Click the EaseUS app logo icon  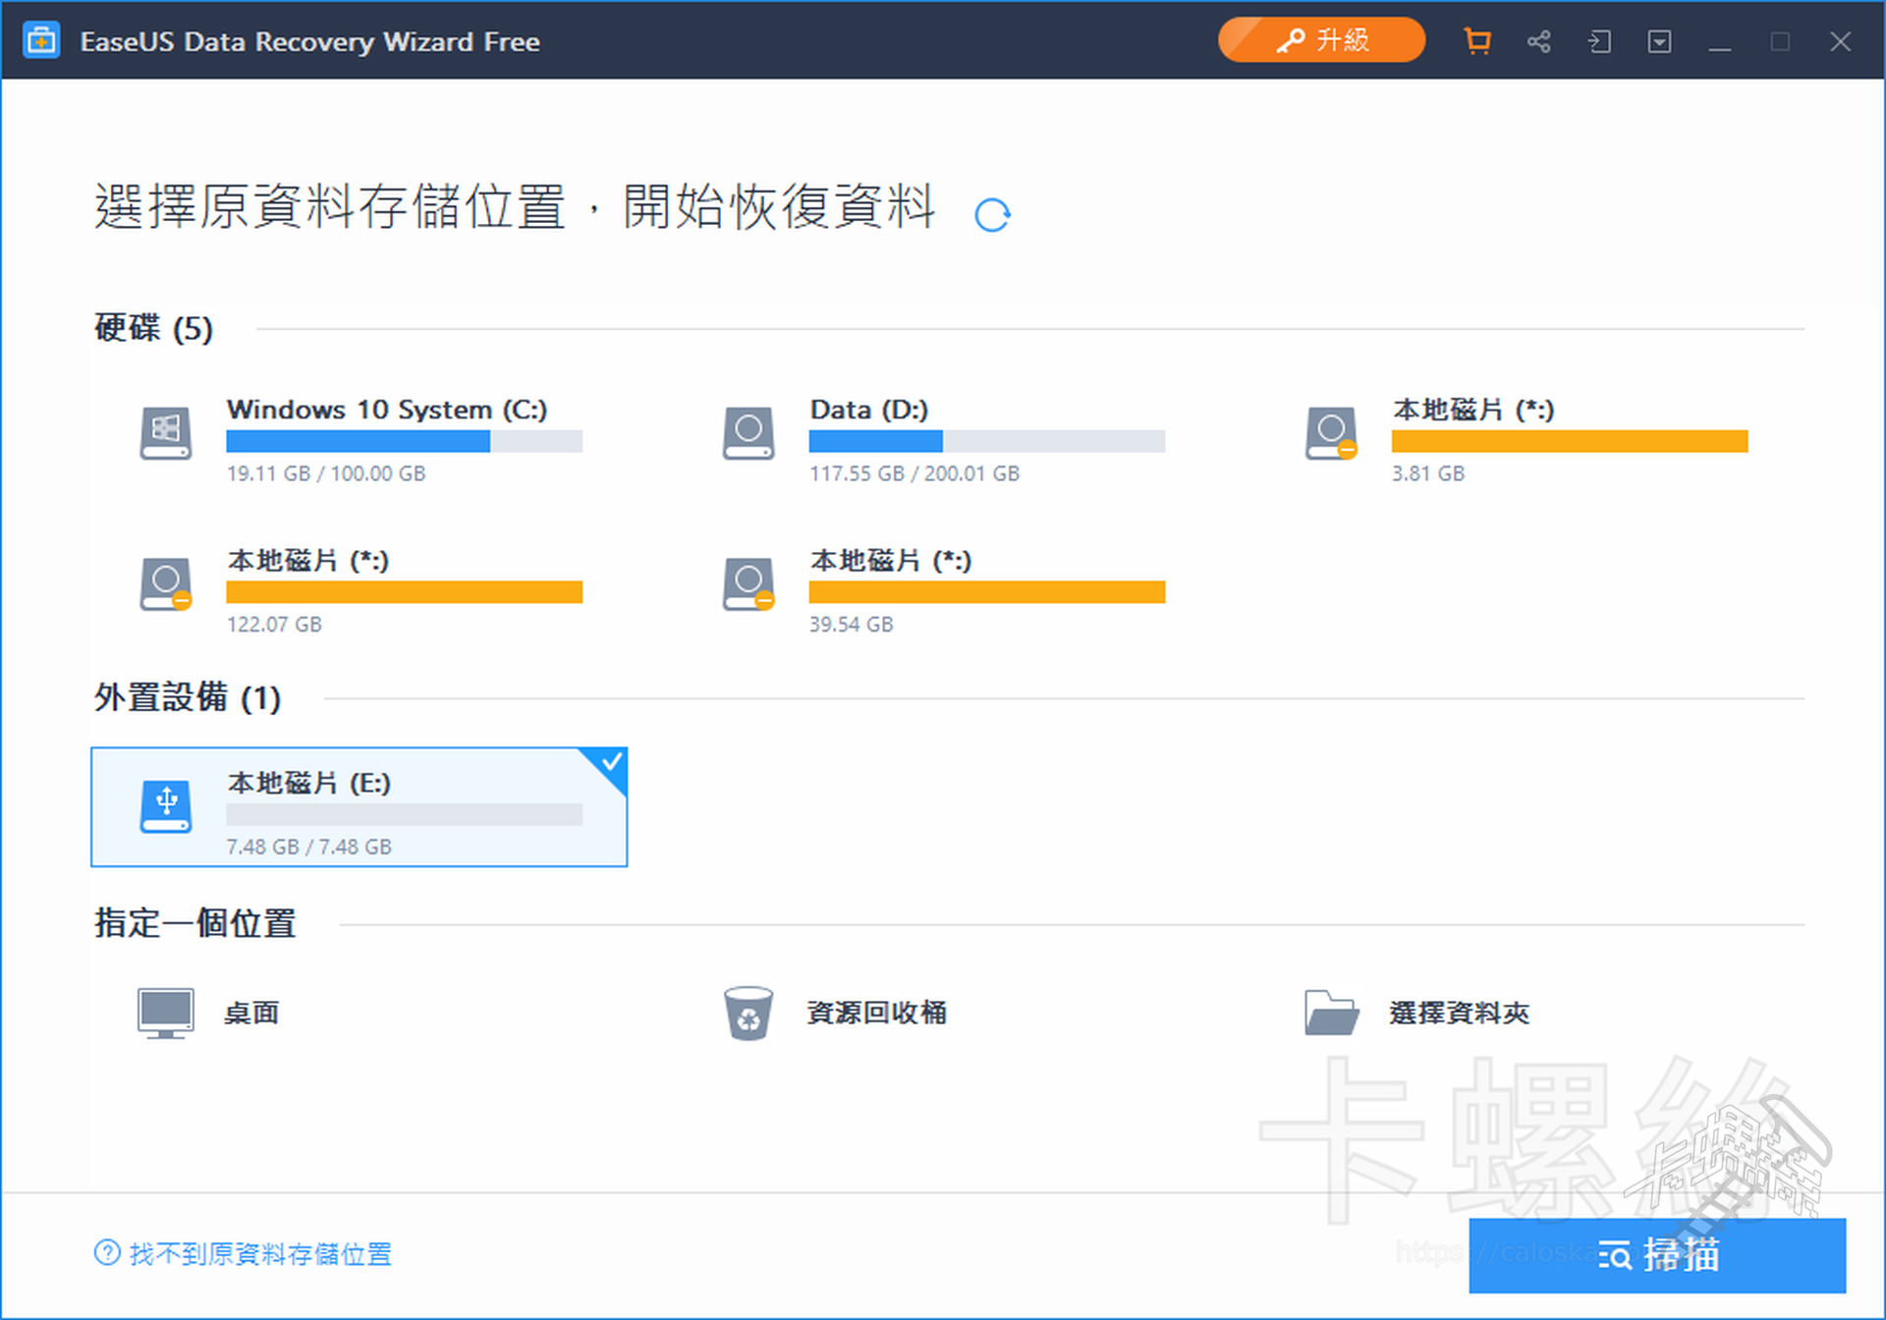tap(41, 41)
